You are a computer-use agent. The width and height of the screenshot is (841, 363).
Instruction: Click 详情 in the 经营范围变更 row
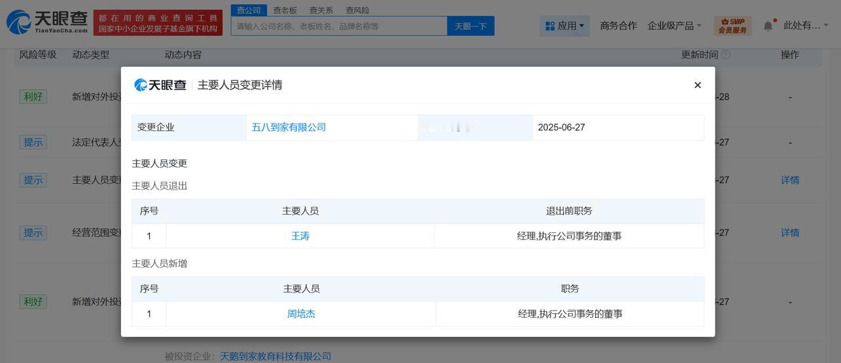(790, 232)
